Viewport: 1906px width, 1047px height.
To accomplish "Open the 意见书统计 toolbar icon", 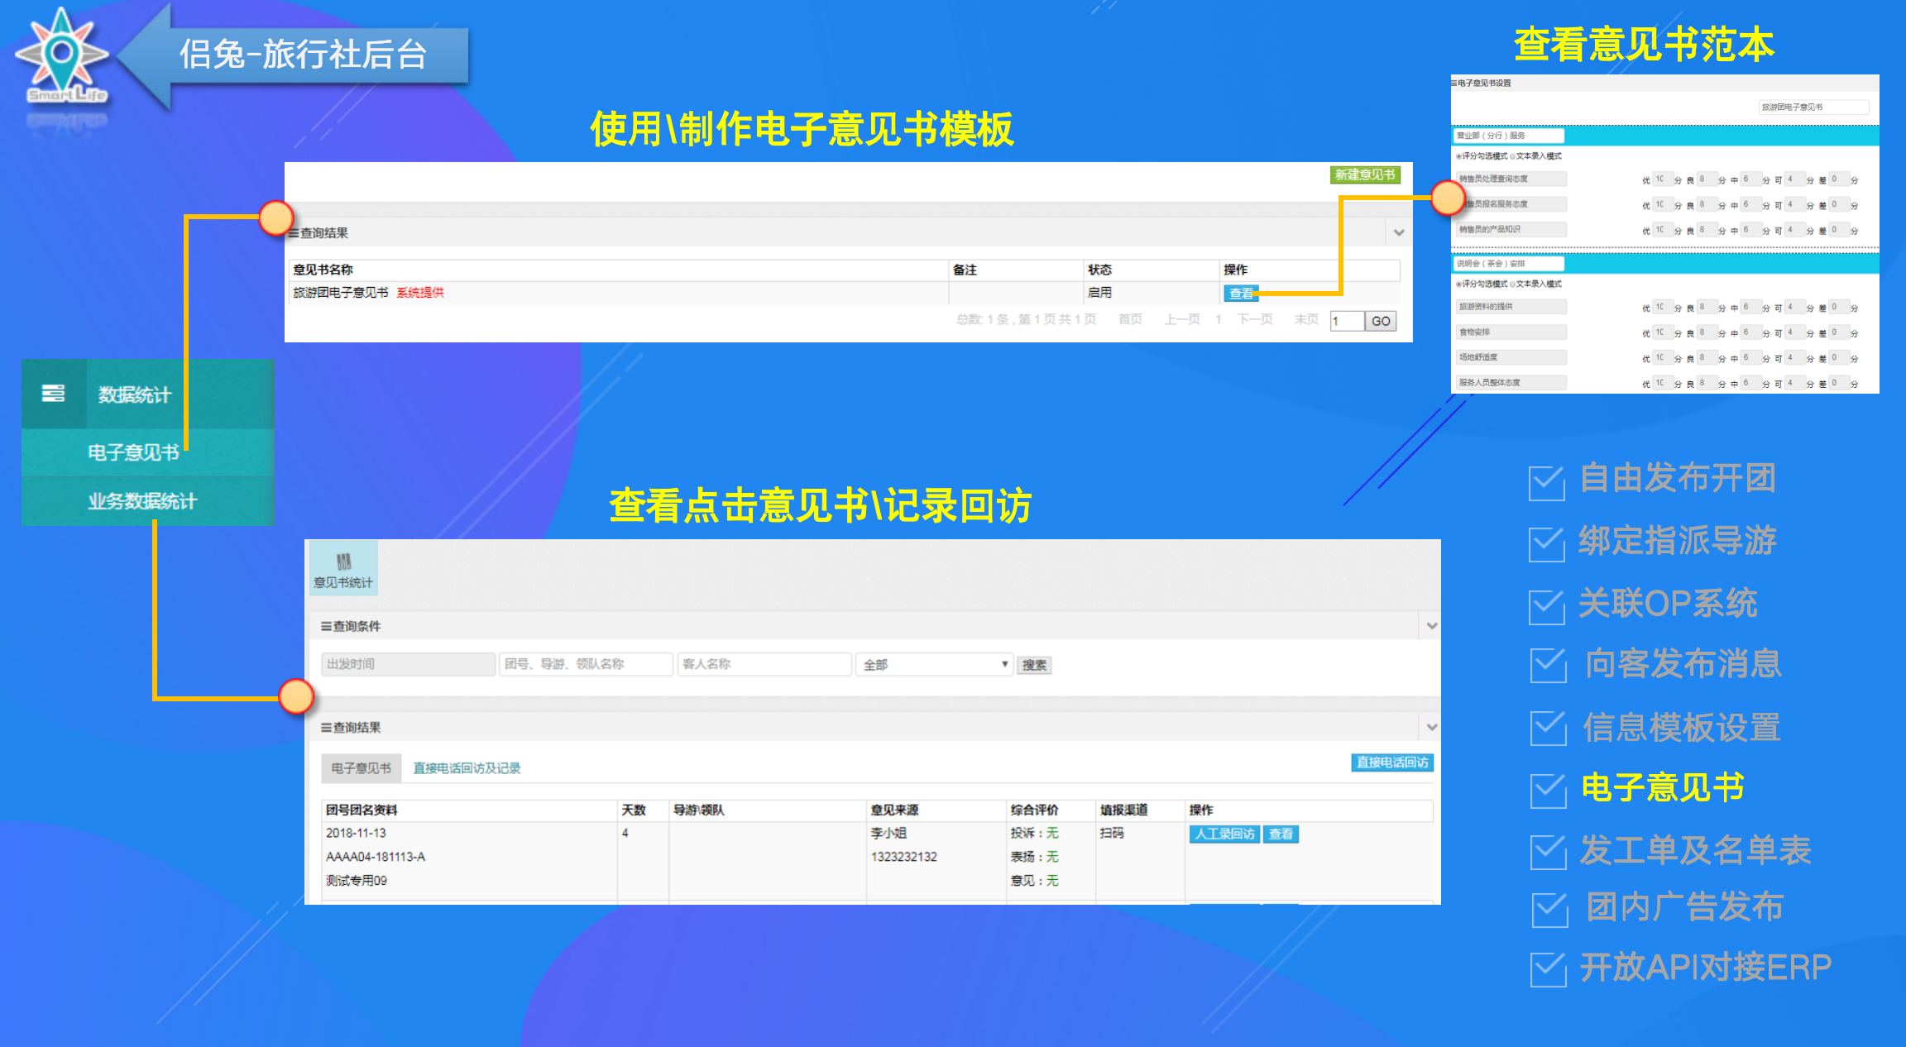I will (343, 569).
